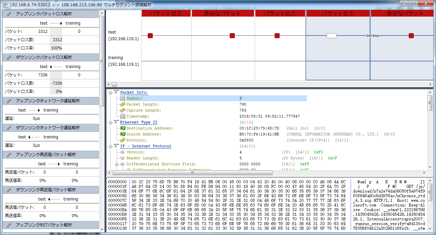
Task: Click the timeline horizontal scrollbar thumb
Action: coord(114,84)
